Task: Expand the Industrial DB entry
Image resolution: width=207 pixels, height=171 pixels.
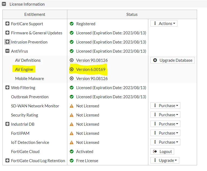Action: point(7,124)
